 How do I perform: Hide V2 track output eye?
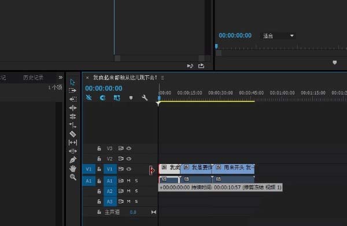(129, 159)
